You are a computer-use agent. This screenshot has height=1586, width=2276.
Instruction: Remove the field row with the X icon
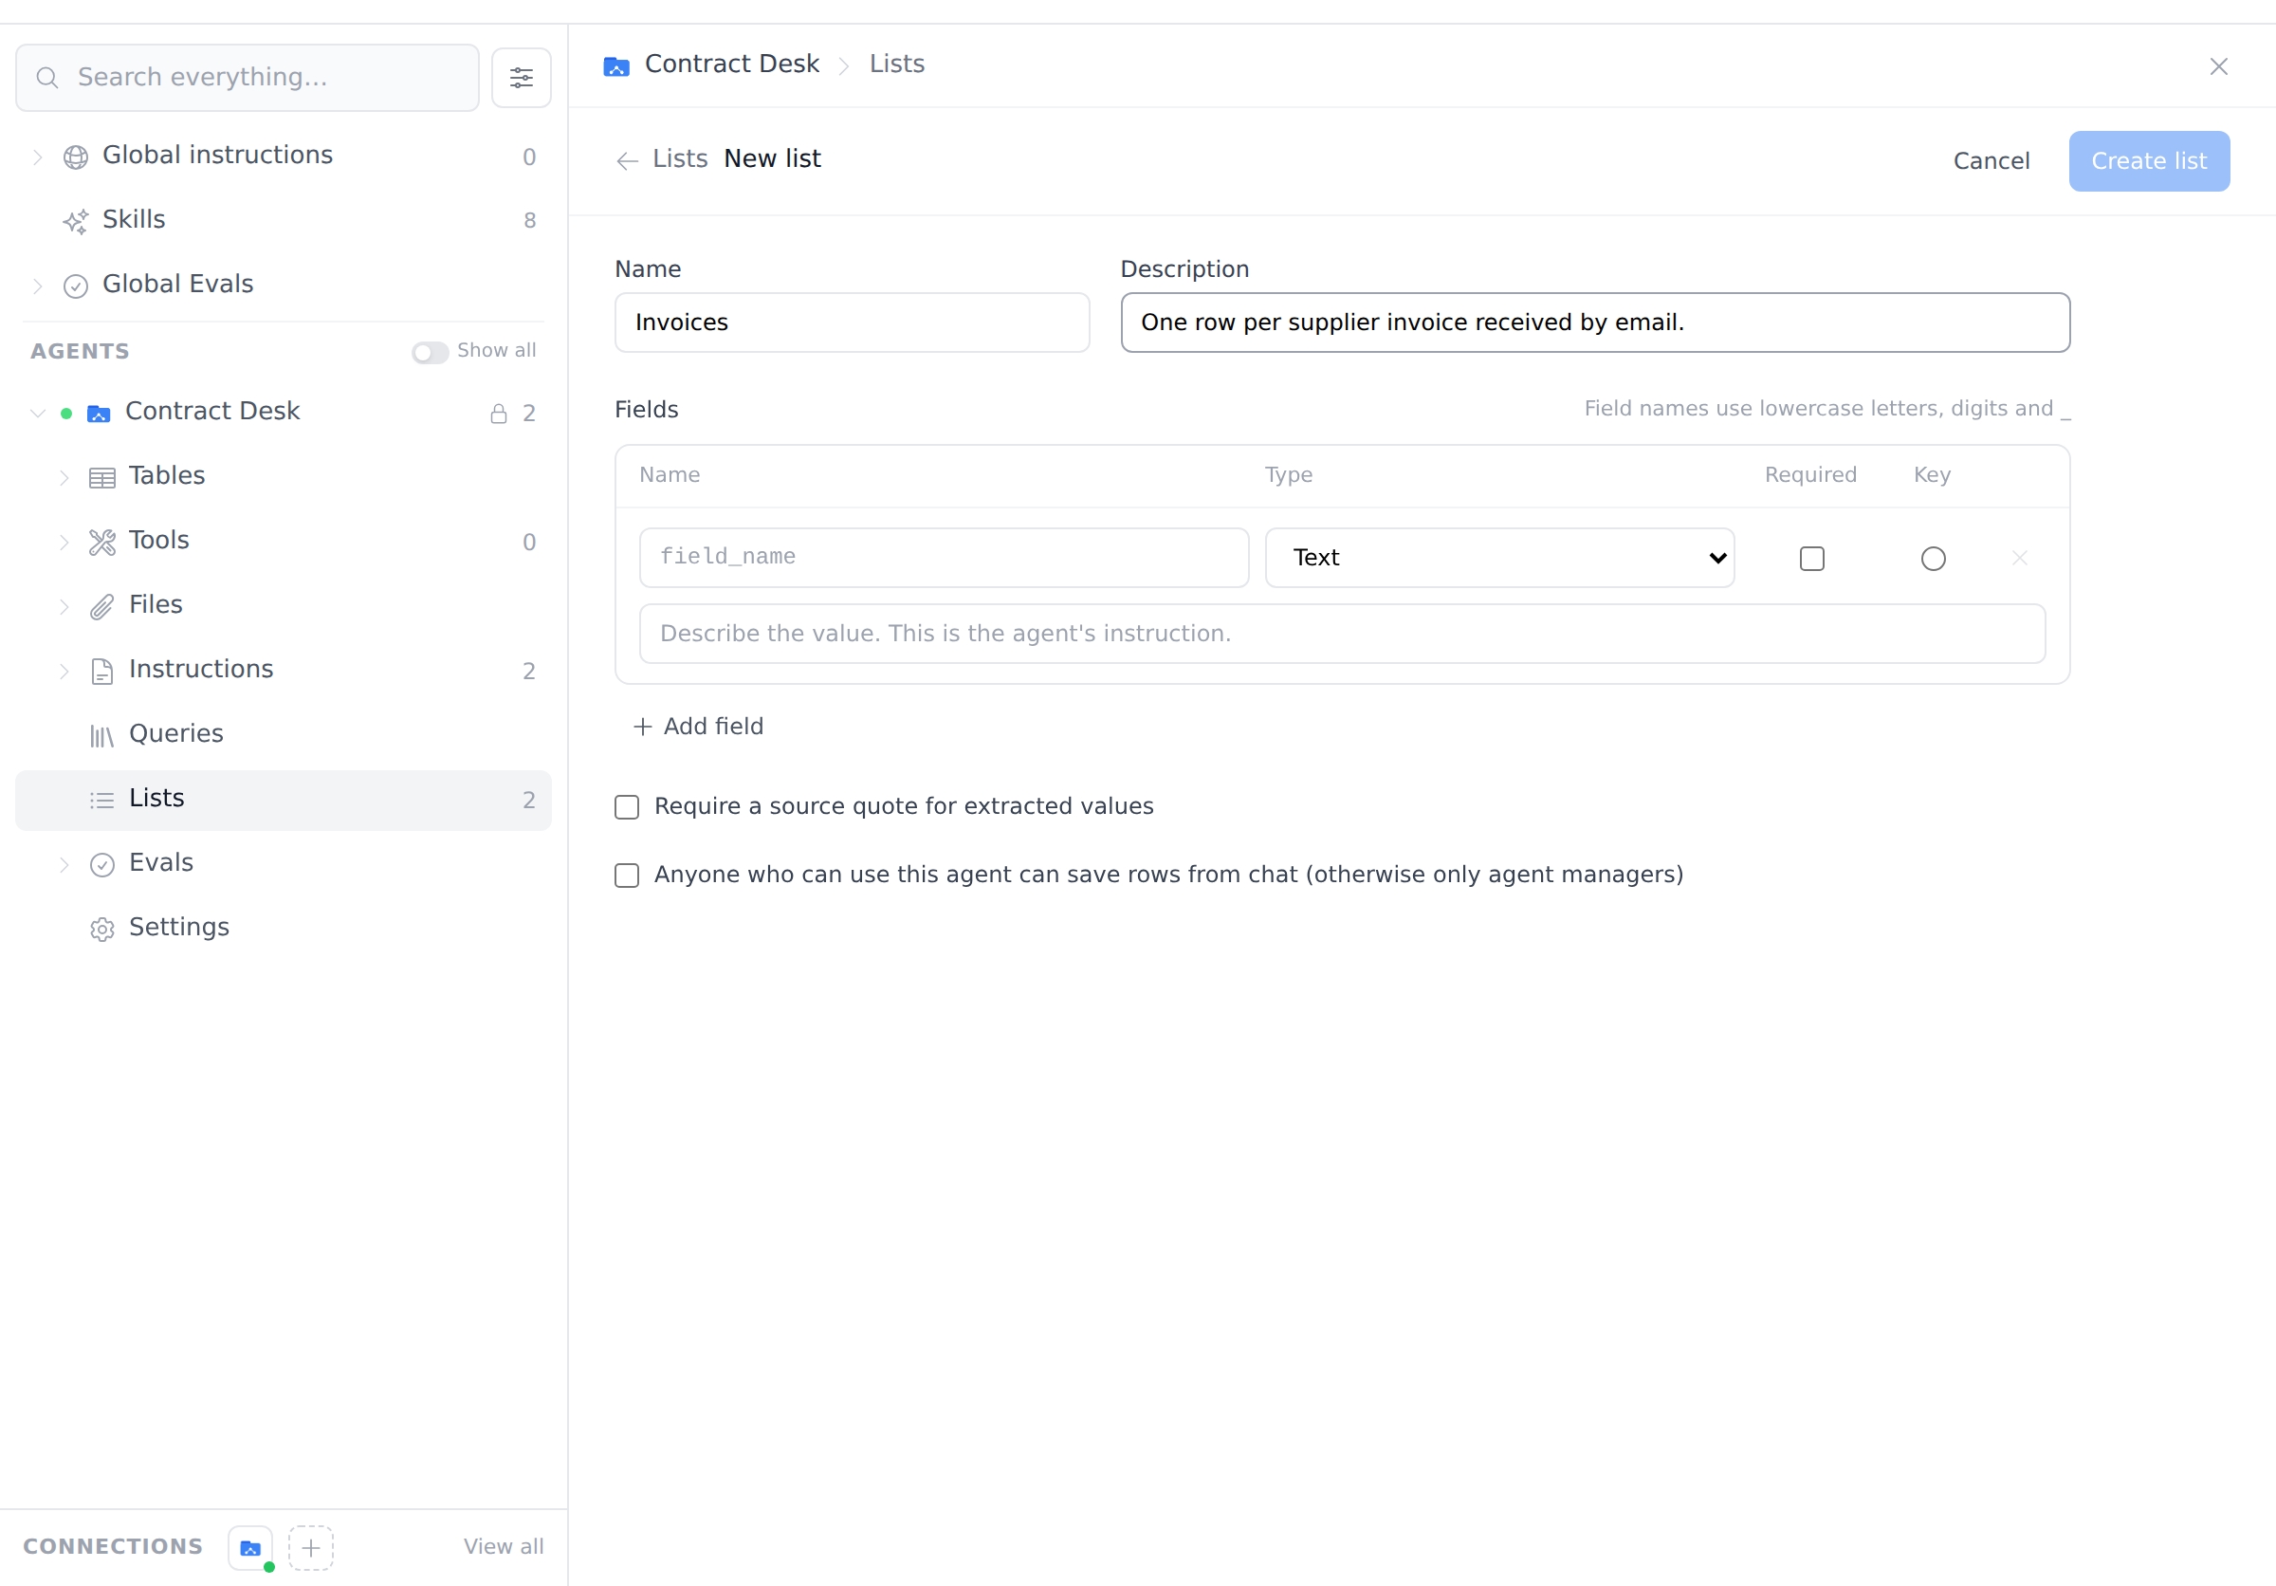click(x=2019, y=558)
